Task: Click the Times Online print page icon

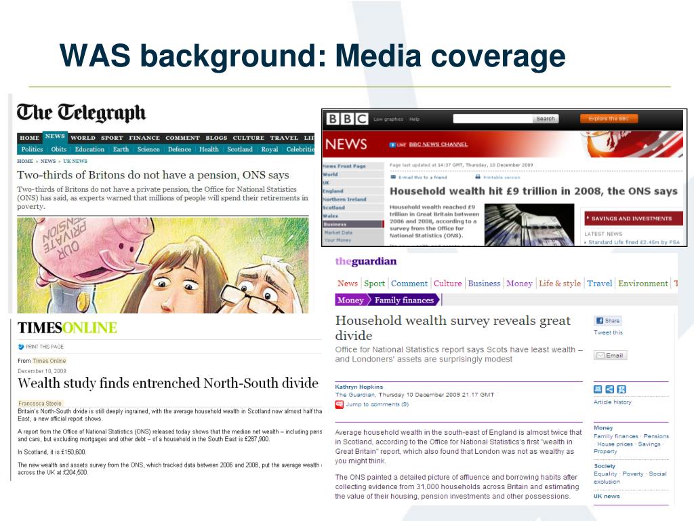Action: pos(21,347)
